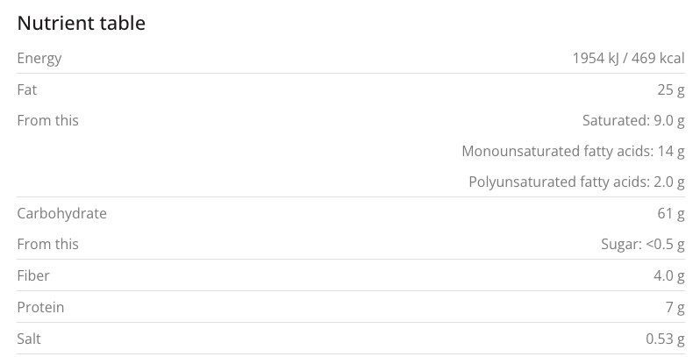Select the Fat row label
The height and width of the screenshot is (364, 700).
pos(27,89)
